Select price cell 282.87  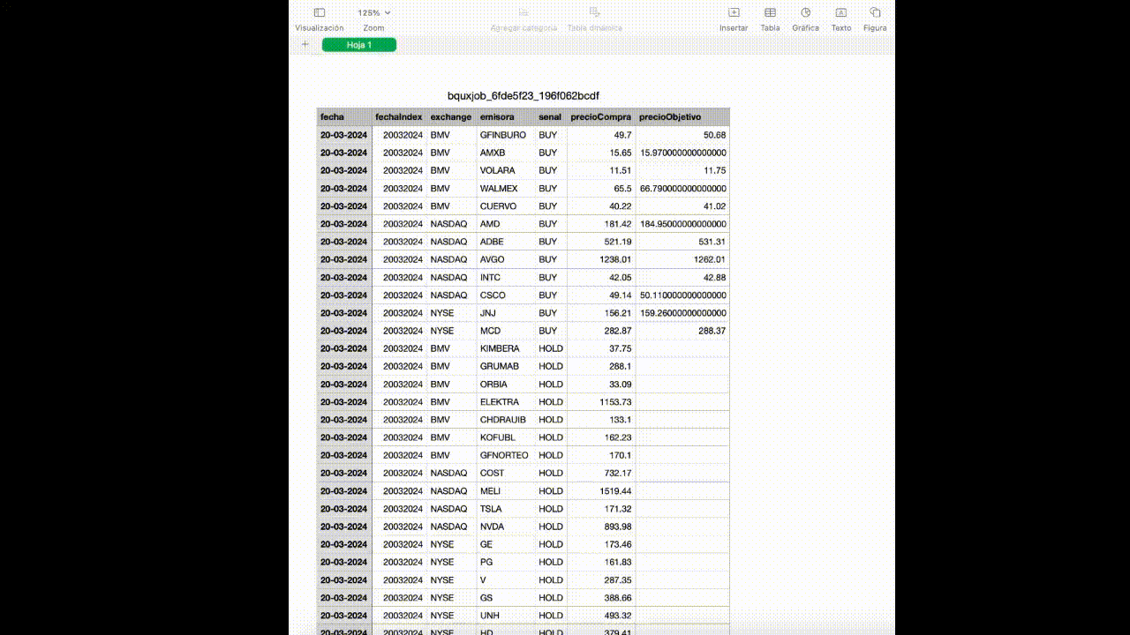coord(601,331)
